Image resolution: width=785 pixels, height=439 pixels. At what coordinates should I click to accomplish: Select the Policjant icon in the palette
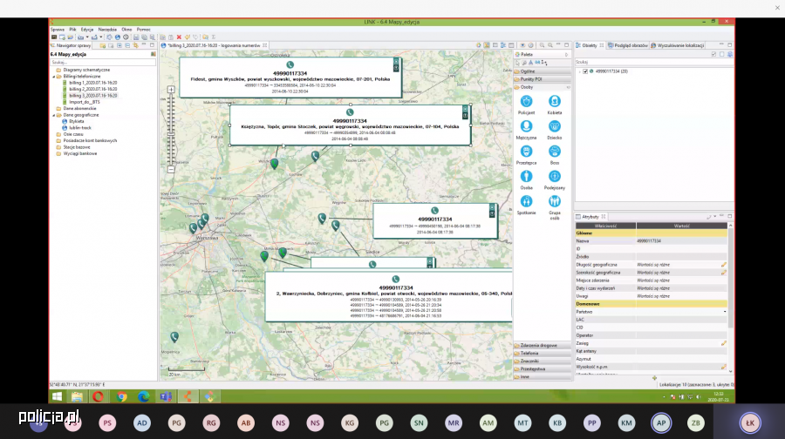tap(526, 102)
